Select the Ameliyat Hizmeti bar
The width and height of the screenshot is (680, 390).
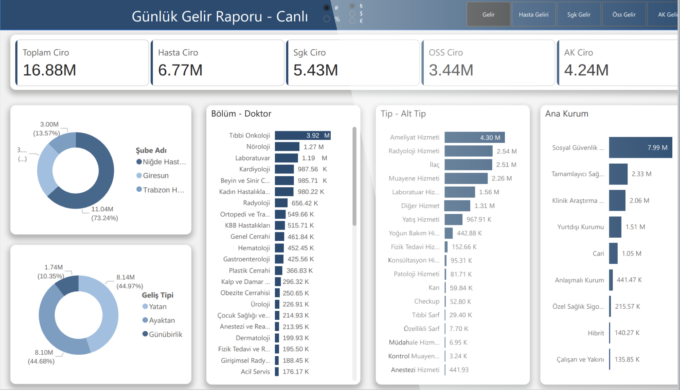pos(474,137)
